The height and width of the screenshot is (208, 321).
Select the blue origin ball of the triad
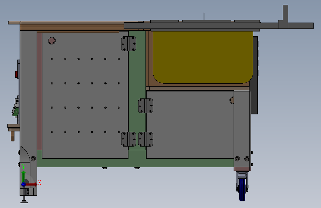(x=24, y=184)
